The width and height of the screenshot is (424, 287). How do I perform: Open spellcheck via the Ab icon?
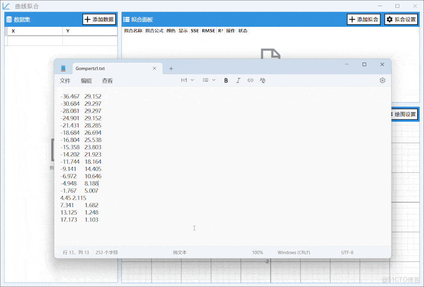point(263,80)
